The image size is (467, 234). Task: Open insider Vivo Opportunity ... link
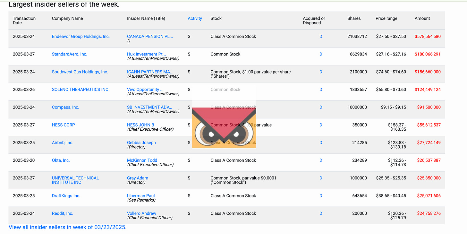(x=145, y=90)
